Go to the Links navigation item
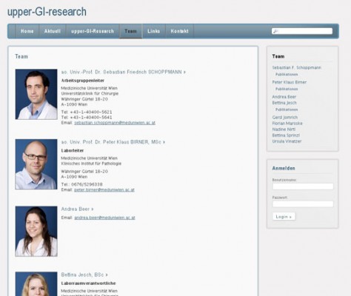The height and width of the screenshot is (296, 351). pyautogui.click(x=153, y=31)
